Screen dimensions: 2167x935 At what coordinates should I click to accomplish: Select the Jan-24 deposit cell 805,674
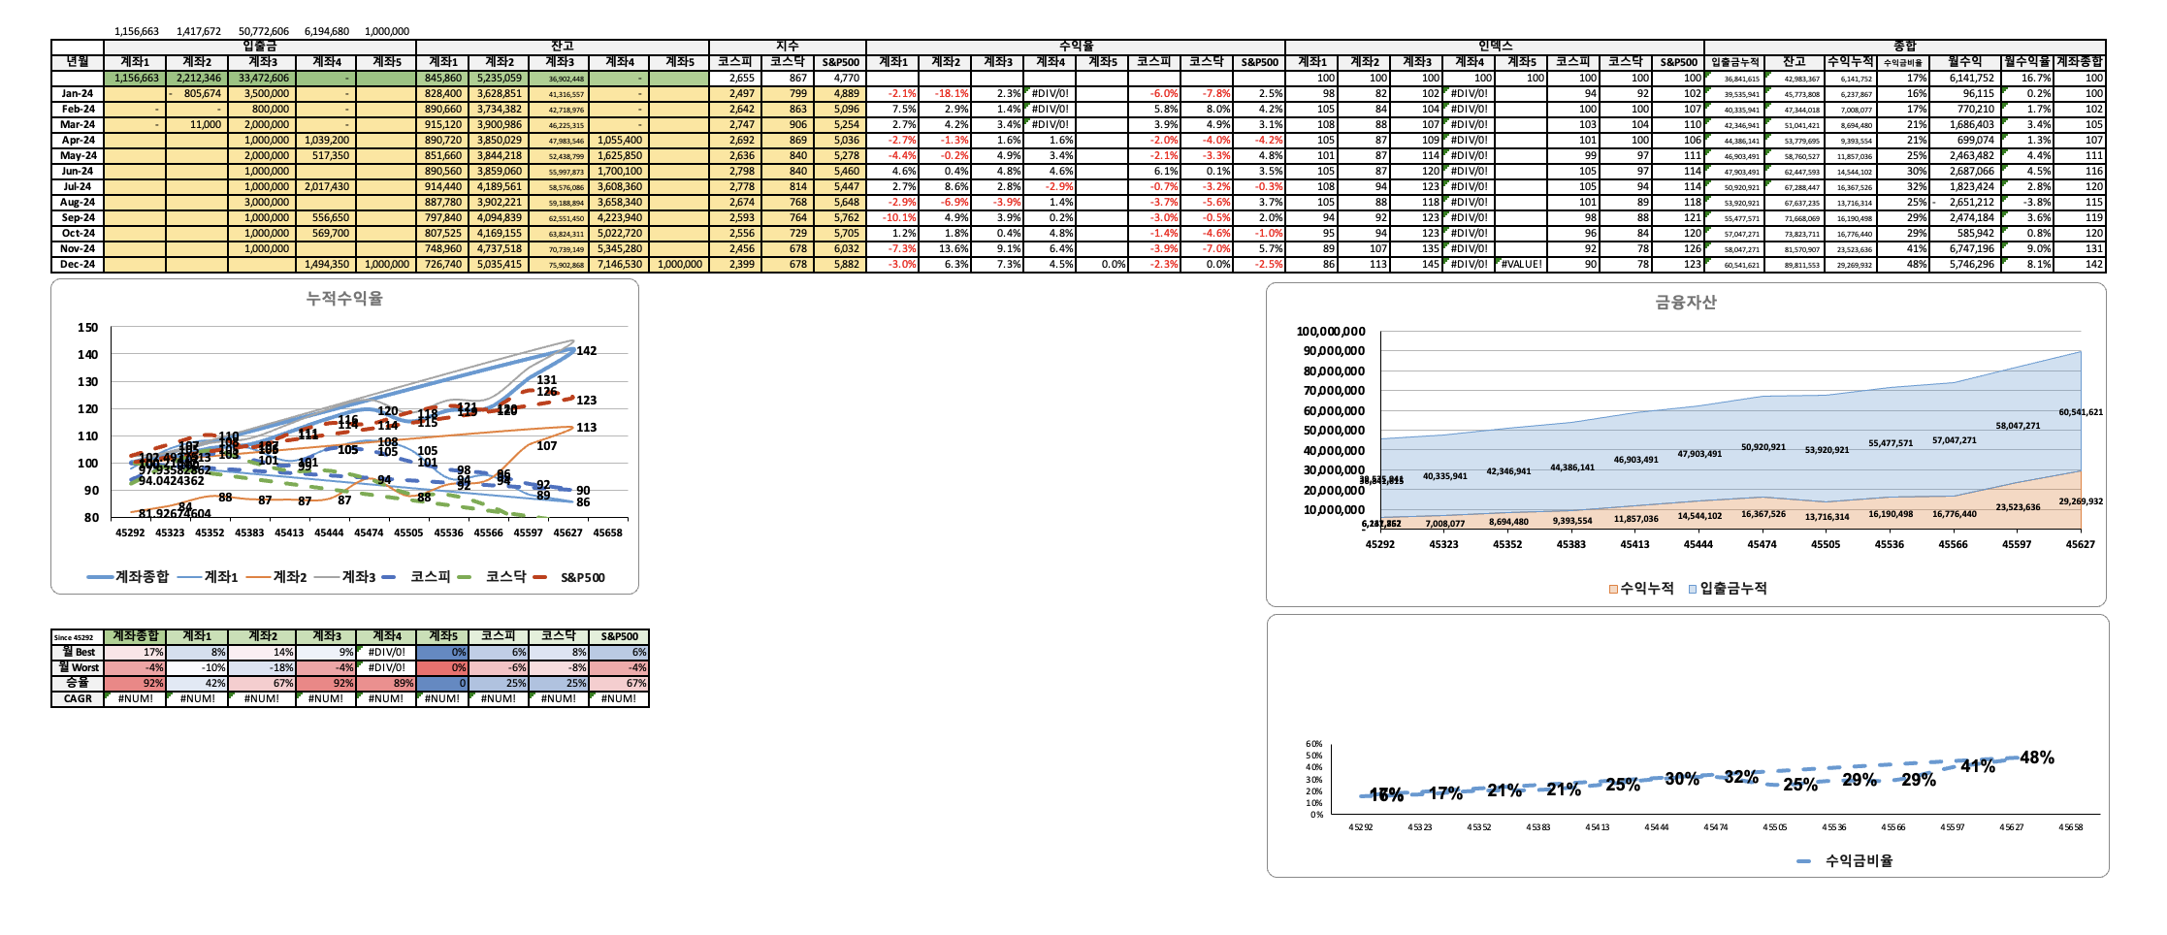tap(197, 94)
